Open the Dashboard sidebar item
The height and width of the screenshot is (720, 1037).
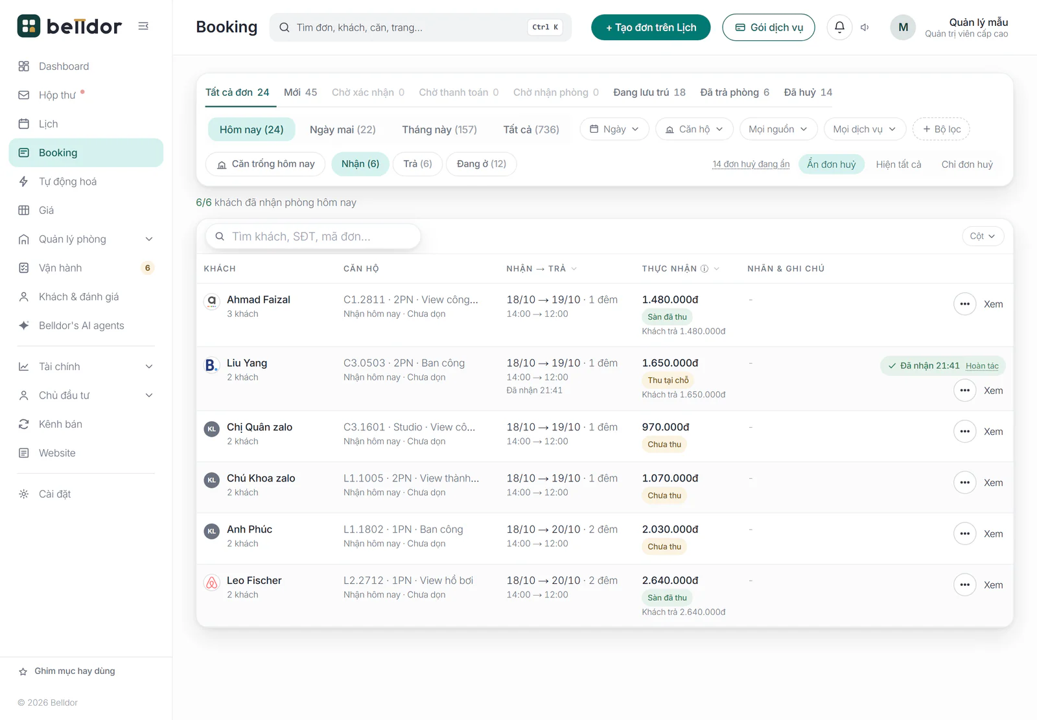click(x=86, y=66)
